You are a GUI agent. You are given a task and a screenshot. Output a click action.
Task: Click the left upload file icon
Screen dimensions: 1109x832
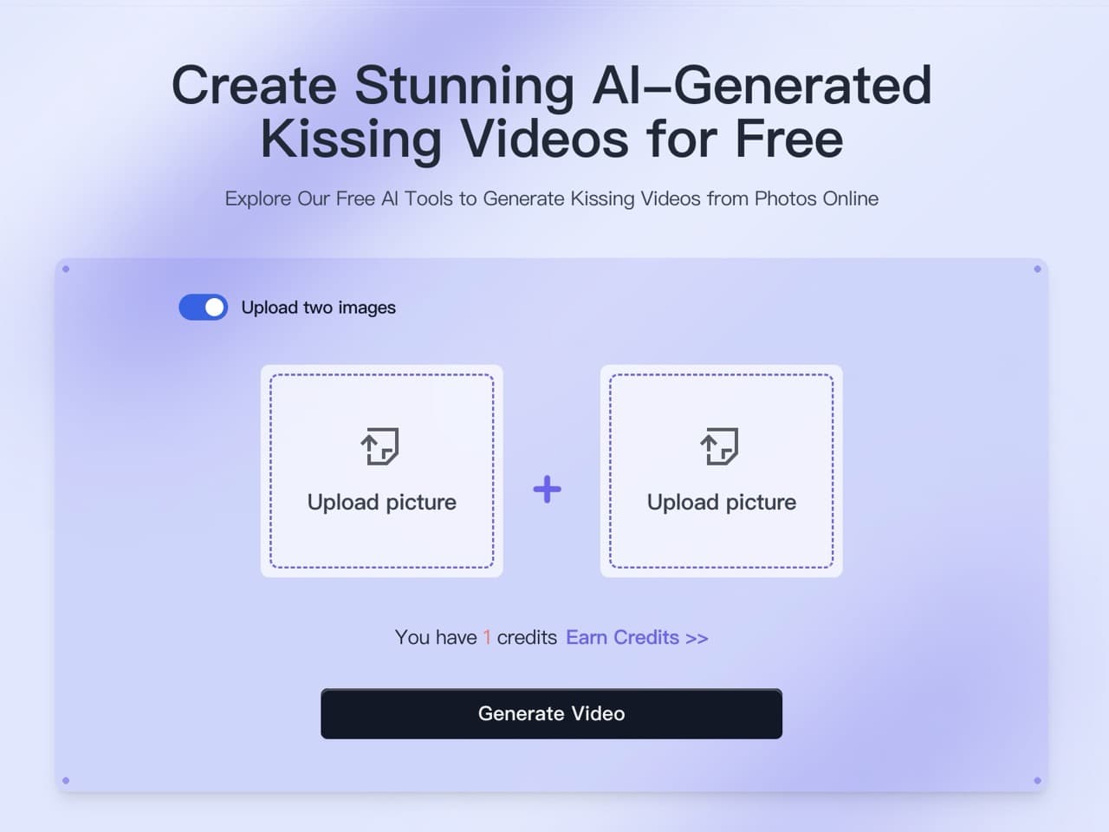pos(380,446)
